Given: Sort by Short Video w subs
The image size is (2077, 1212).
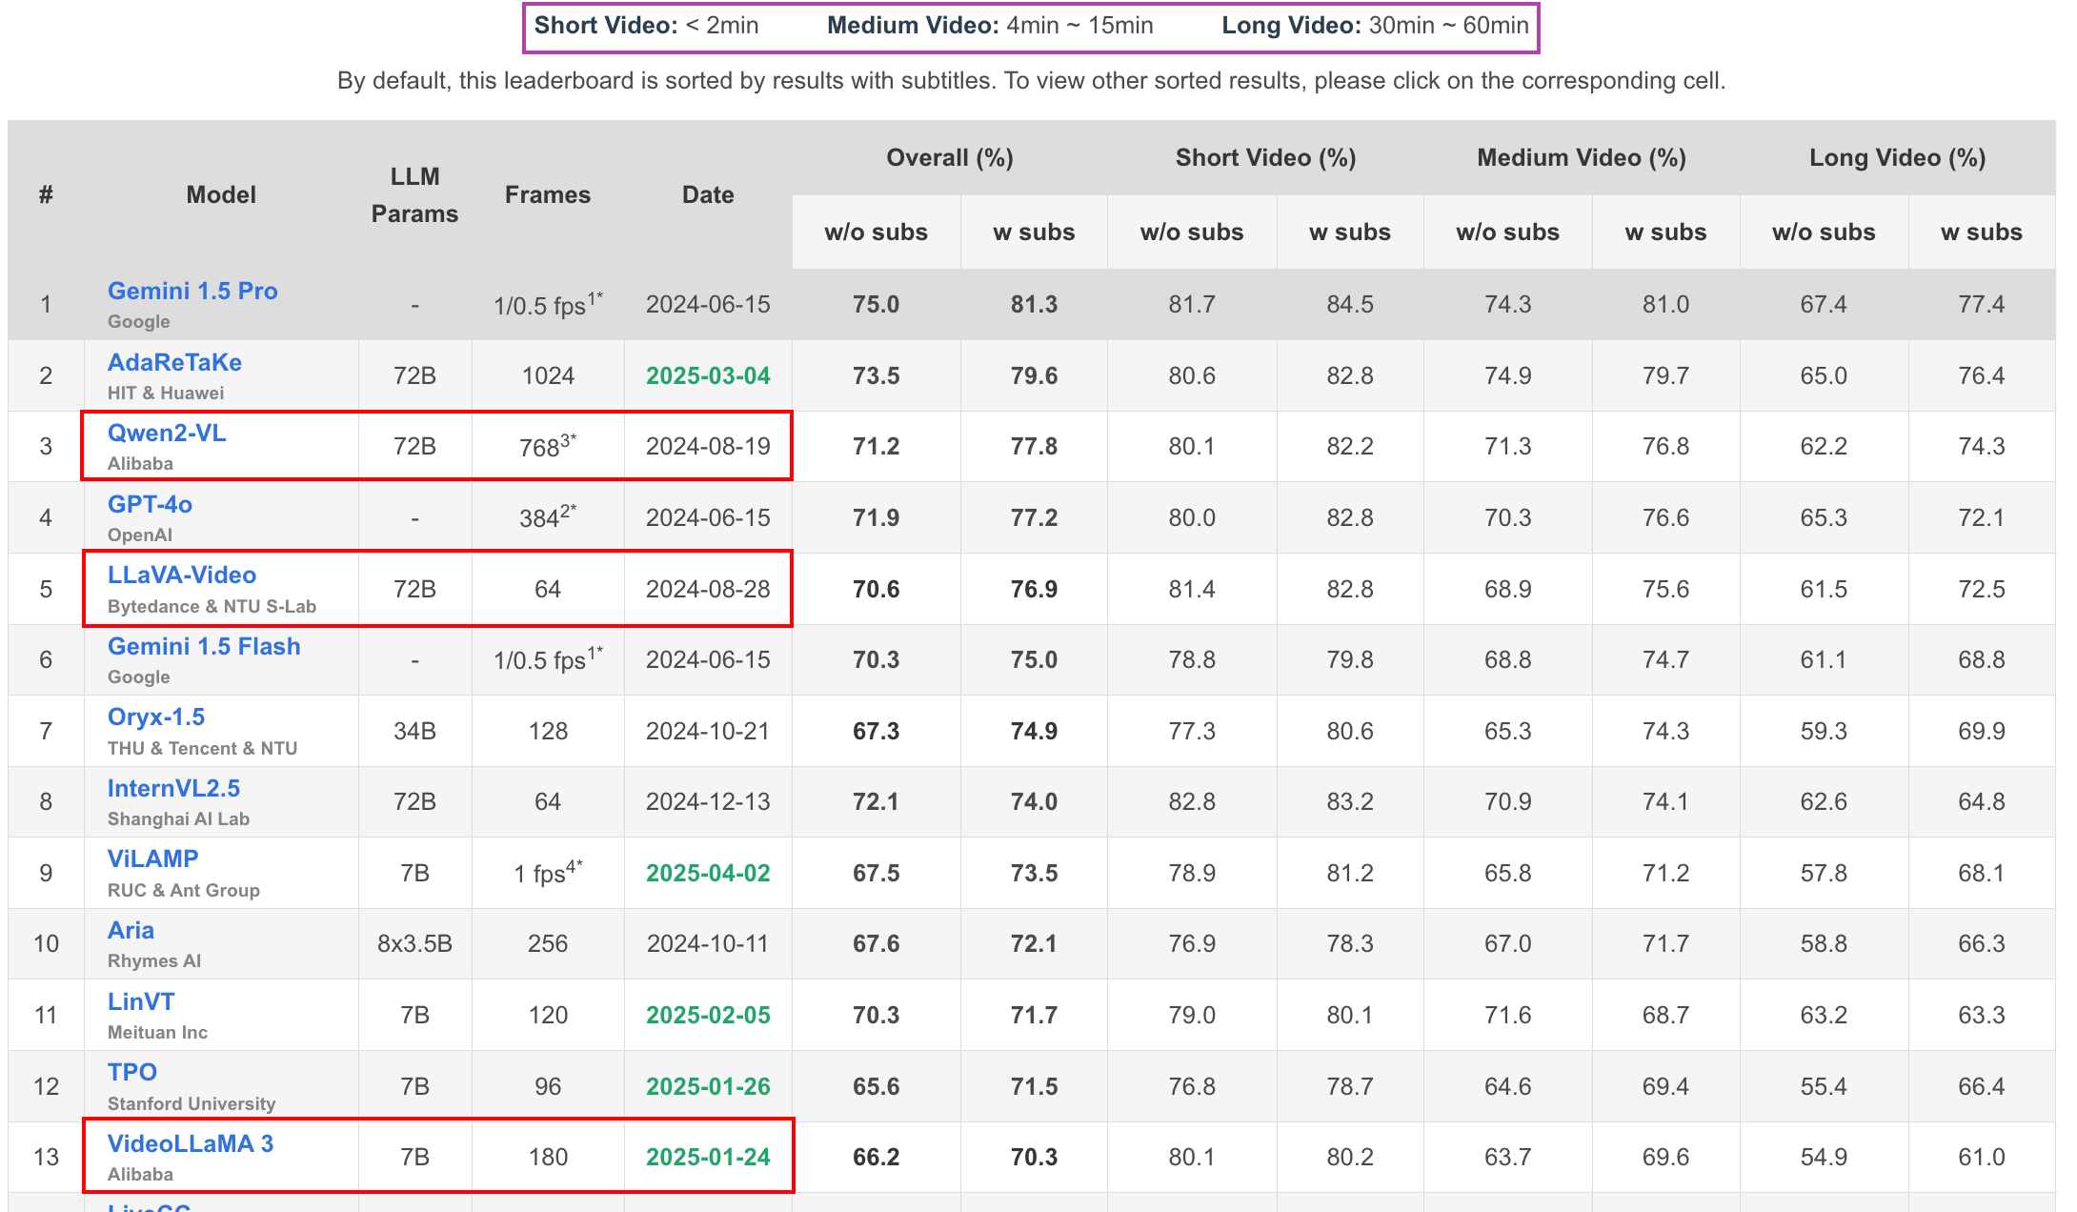Looking at the screenshot, I should pos(1350,232).
